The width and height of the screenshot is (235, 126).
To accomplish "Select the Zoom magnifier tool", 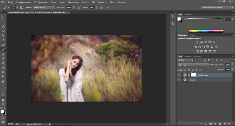I will (x=3, y=105).
